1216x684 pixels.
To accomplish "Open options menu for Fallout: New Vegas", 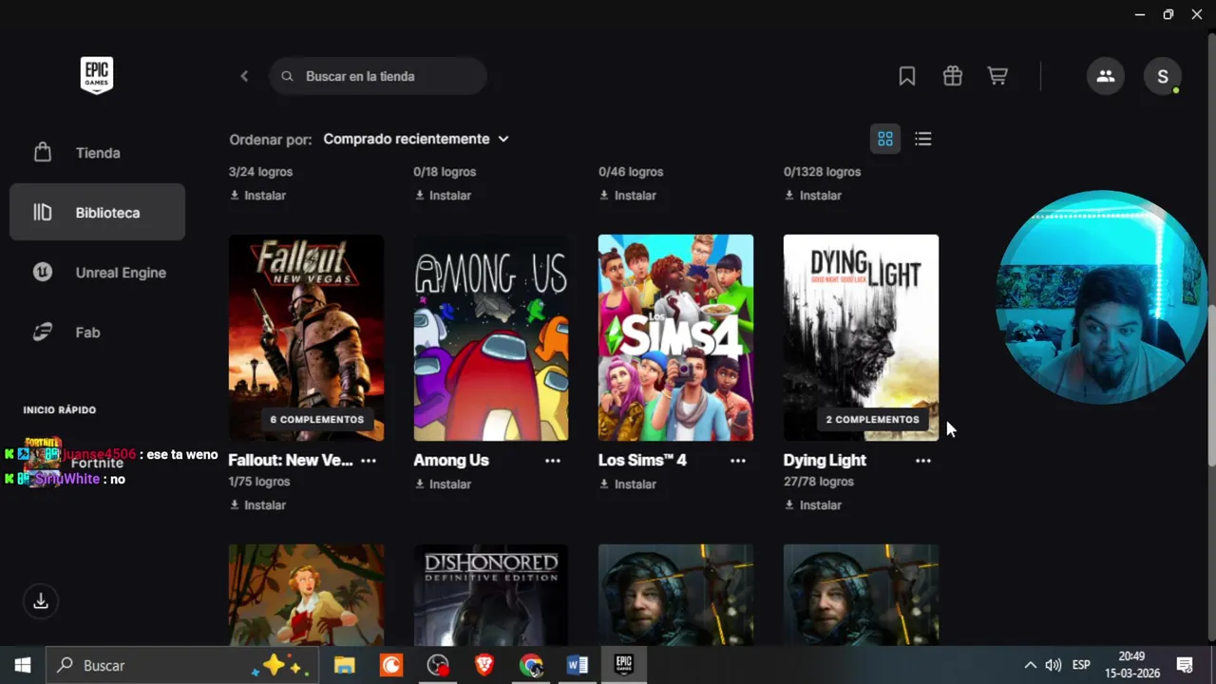I will click(369, 461).
